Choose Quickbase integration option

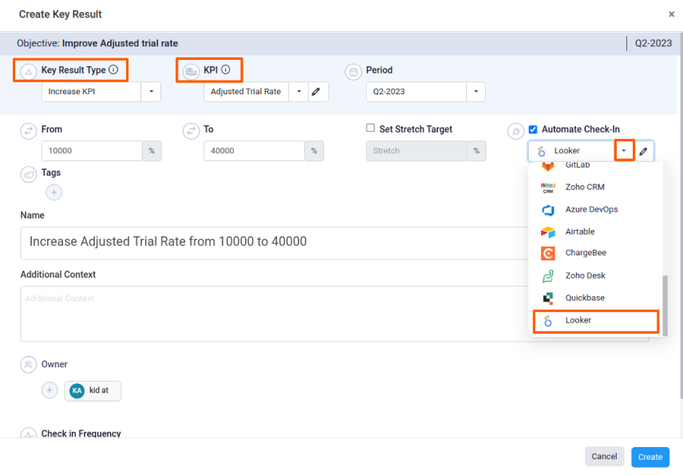[x=596, y=298]
